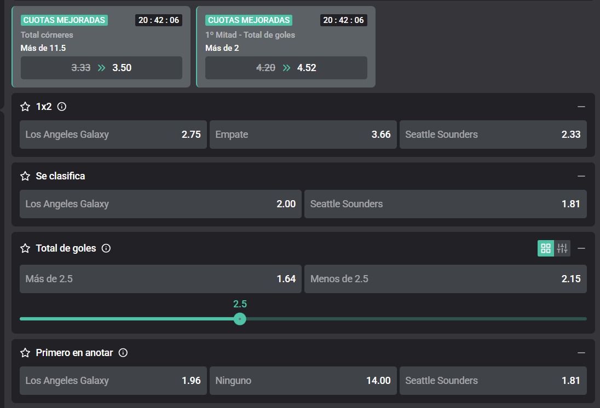Click the Total córneres card label
Viewport: 600px width, 408px height.
(x=47, y=35)
